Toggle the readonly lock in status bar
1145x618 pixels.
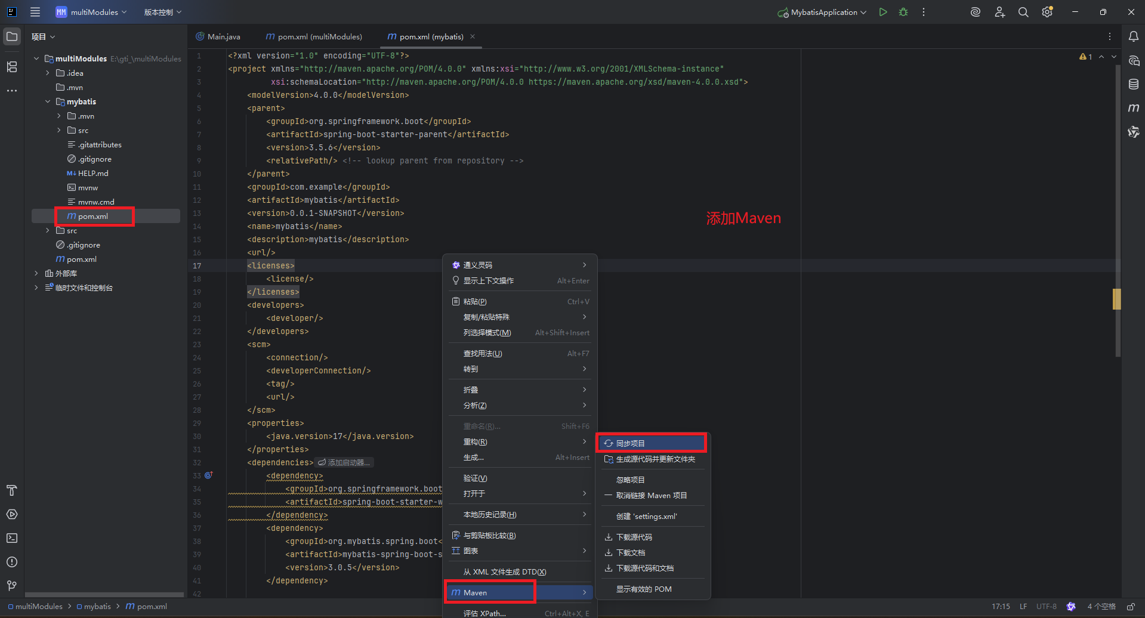click(1129, 606)
